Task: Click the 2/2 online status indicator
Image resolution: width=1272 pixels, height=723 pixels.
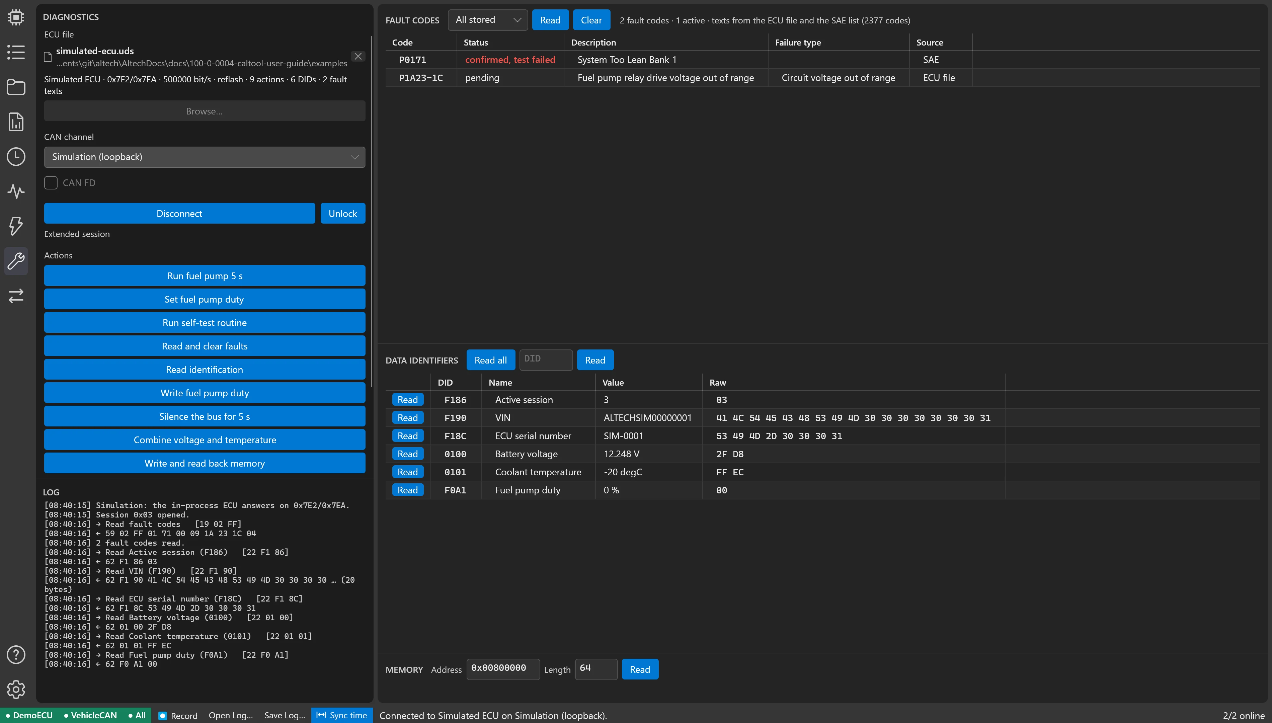Action: pos(1244,715)
